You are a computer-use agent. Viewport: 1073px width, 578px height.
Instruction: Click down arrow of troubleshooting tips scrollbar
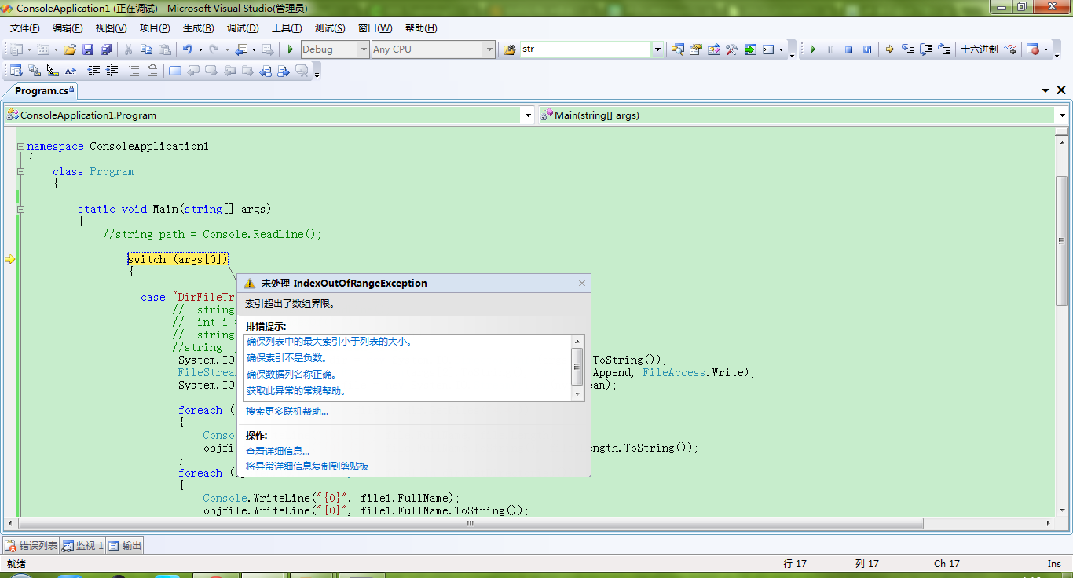click(578, 394)
